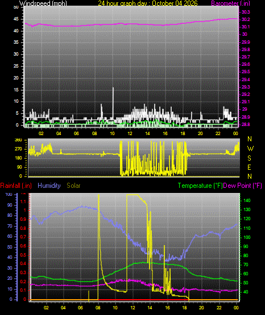Click the "Dew Point (°F)" legend label
This screenshot has height=315, width=265.
[242, 186]
